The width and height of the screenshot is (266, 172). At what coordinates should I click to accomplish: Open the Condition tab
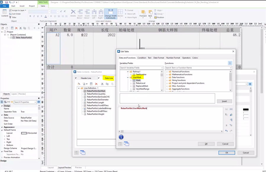pyautogui.click(x=141, y=58)
